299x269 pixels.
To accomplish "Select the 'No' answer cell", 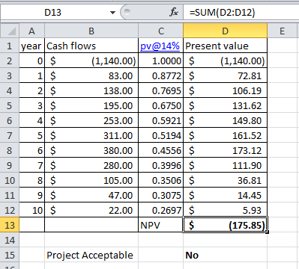I will [x=225, y=255].
